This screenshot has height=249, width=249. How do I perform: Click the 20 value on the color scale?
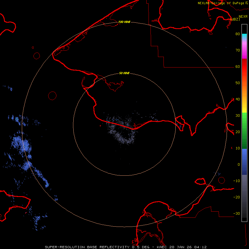[238, 132]
